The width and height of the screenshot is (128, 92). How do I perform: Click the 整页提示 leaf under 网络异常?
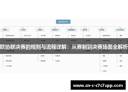click(x=58, y=36)
